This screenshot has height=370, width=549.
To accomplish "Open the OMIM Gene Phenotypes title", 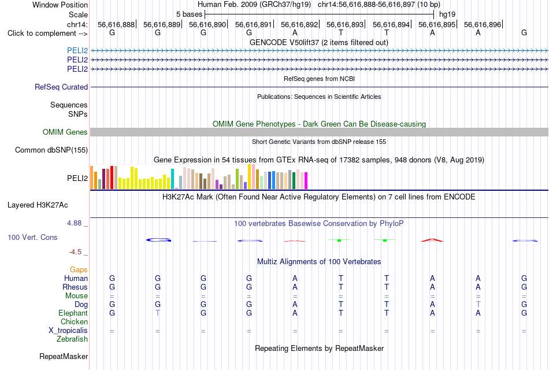I will 319,124.
